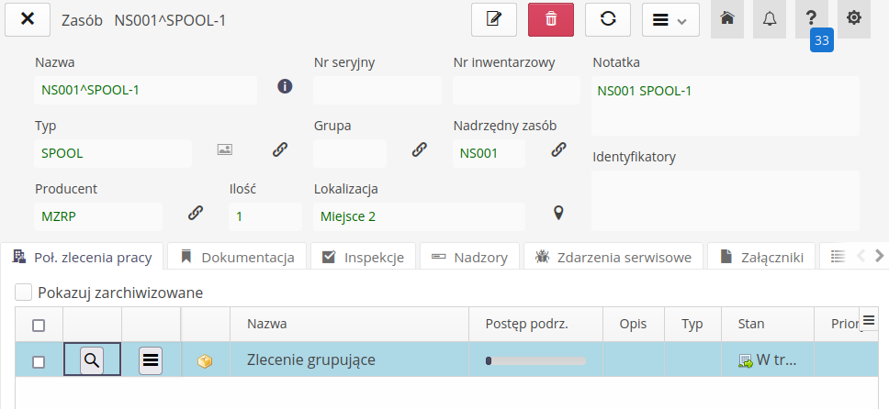Click the Postęp podrz. progress bar
This screenshot has width=889, height=409.
pos(536,361)
